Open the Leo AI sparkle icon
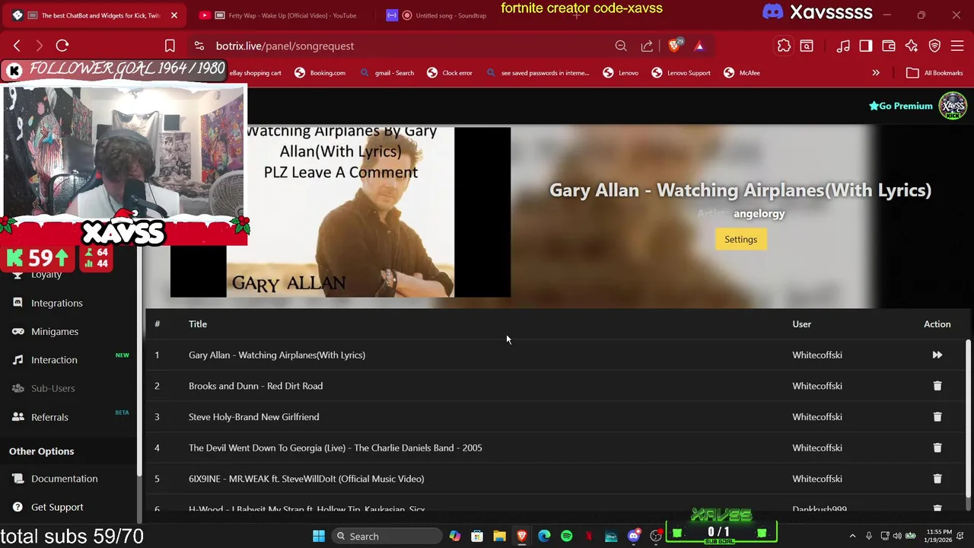 point(912,46)
